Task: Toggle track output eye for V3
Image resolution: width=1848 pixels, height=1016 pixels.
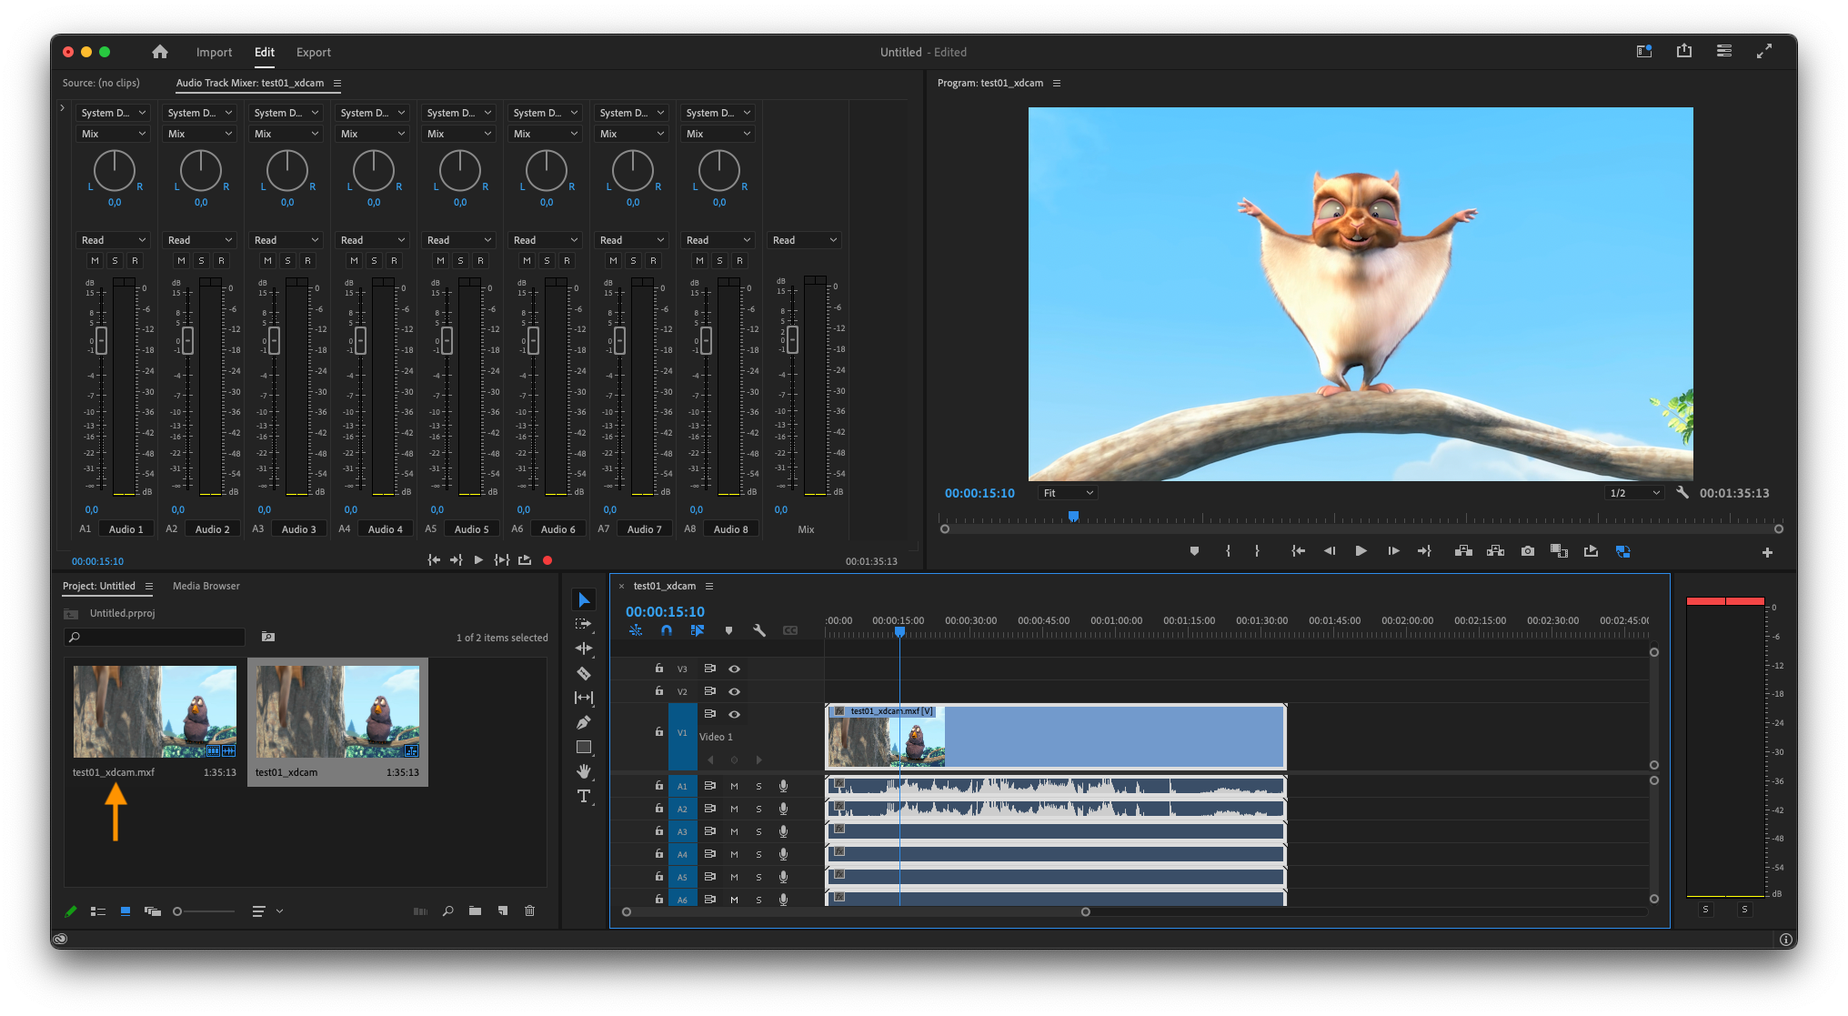Action: click(x=734, y=669)
